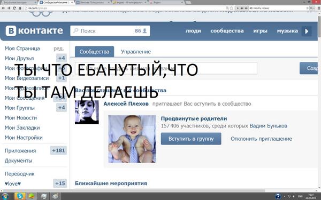This screenshot has width=321, height=200.
Task: Click the +181 badge next to Приложения
Action: [x=58, y=150]
